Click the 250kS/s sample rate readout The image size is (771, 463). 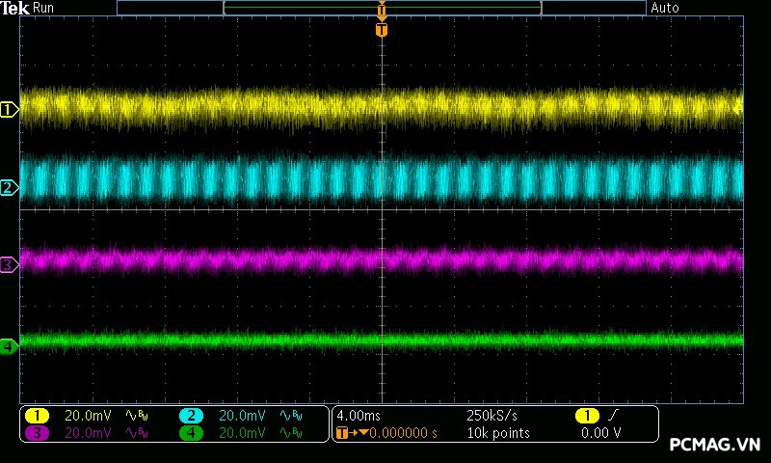tap(492, 416)
